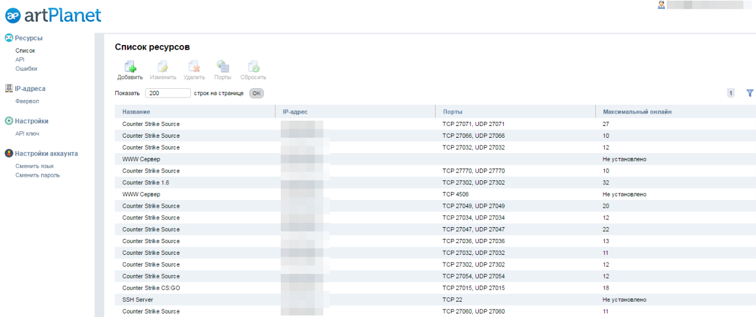Click the user avatar icon at top right
This screenshot has width=756, height=317.
pyautogui.click(x=661, y=5)
